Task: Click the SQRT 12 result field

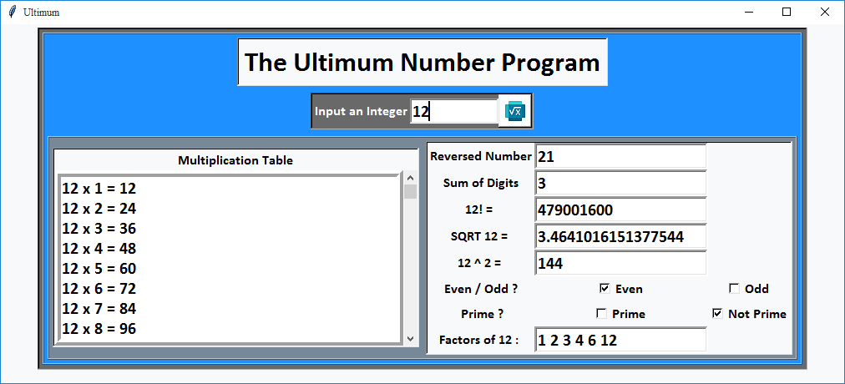Action: click(620, 236)
